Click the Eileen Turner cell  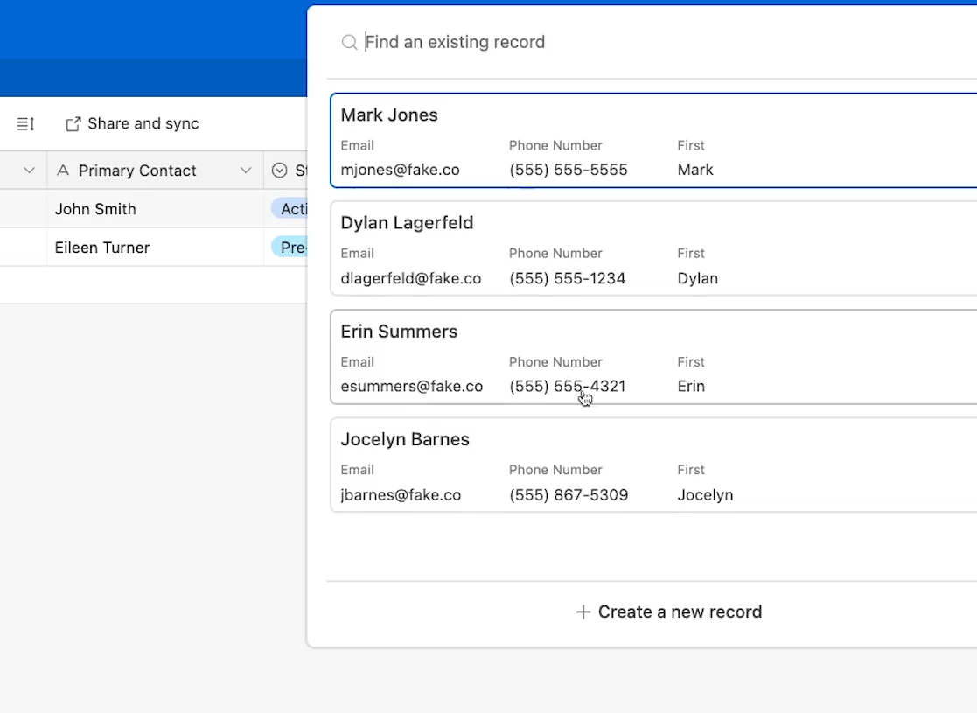tap(155, 248)
